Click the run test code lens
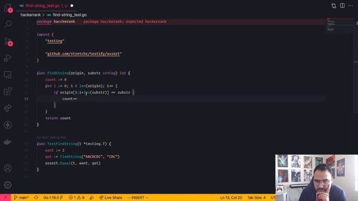 43,137
